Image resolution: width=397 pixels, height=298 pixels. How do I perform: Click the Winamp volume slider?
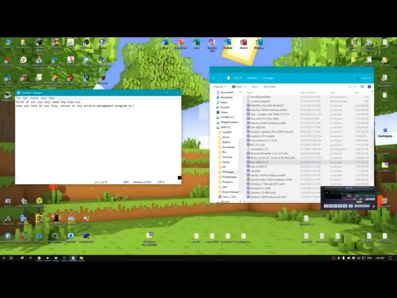pos(349,199)
